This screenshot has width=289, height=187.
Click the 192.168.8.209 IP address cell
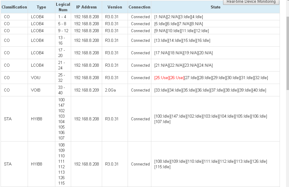pyautogui.click(x=87, y=90)
